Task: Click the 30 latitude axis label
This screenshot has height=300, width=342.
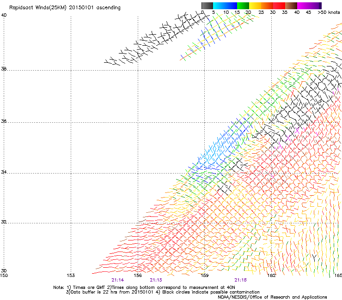Action: 4,271
